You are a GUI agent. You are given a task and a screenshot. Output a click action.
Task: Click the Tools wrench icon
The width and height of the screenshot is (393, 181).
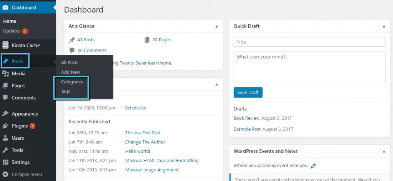pyautogui.click(x=5, y=150)
